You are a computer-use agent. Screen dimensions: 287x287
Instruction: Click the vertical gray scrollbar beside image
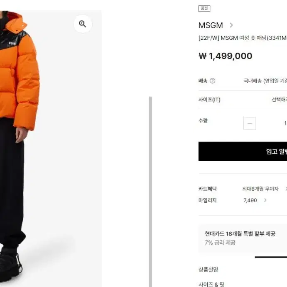[150, 191]
